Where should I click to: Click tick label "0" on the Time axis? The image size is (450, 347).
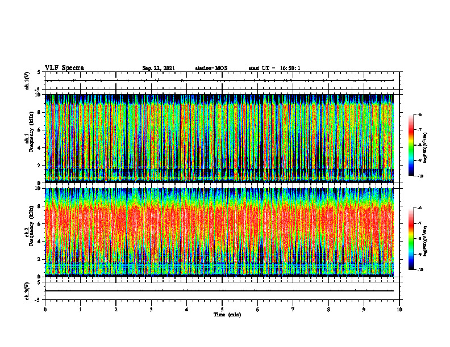tap(45, 310)
